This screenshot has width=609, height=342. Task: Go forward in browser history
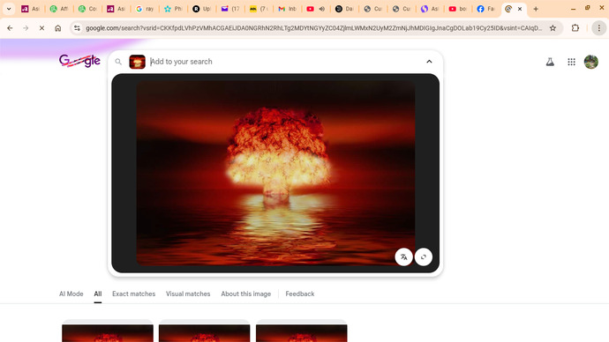pyautogui.click(x=26, y=28)
